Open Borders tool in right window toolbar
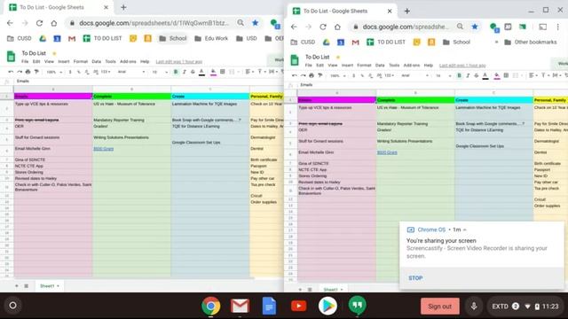The height and width of the screenshot is (319, 568). 506,75
